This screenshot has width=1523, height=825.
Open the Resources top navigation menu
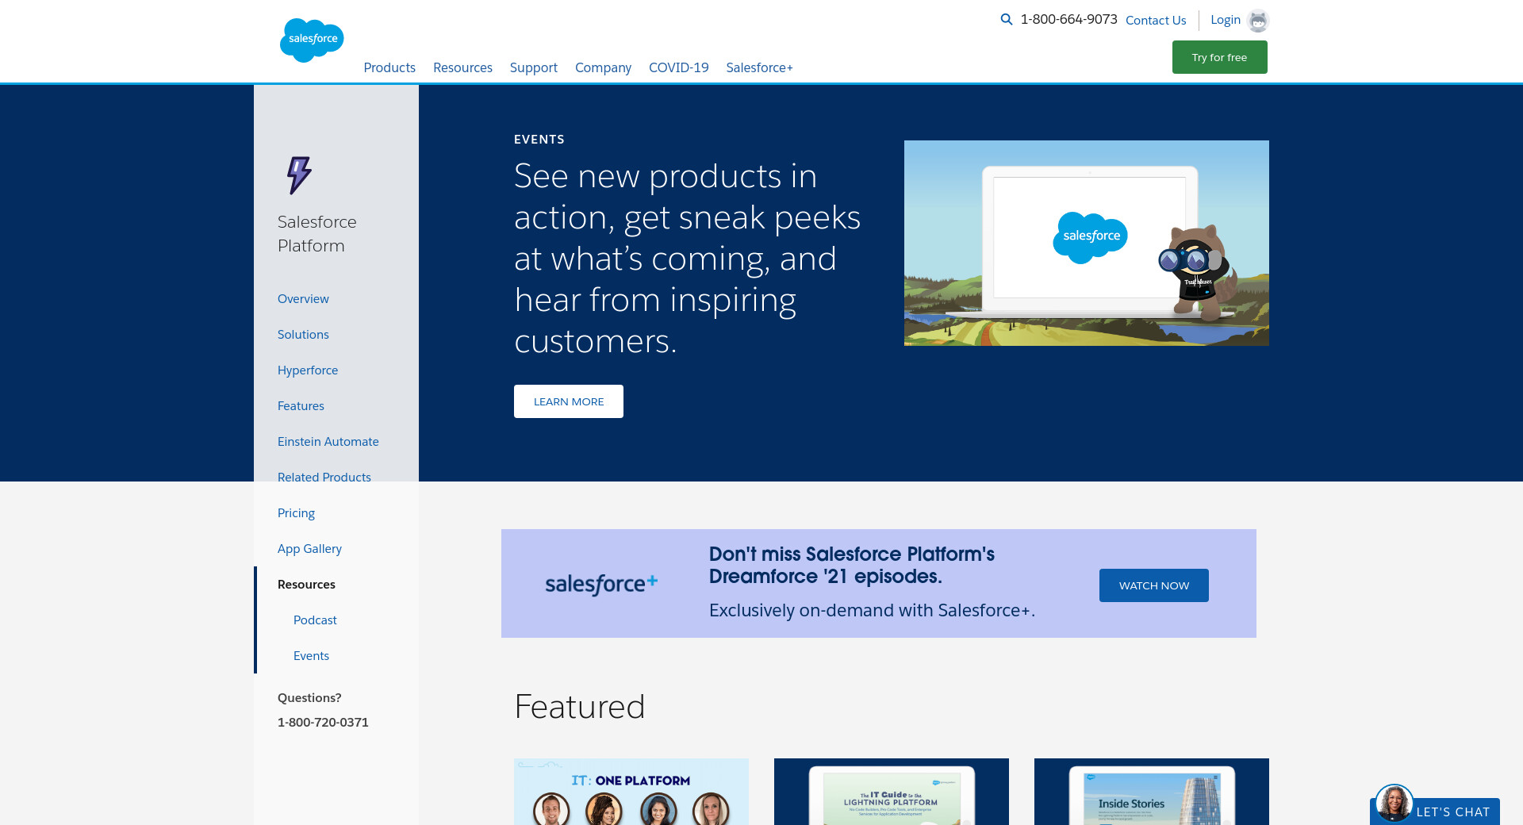click(x=462, y=67)
